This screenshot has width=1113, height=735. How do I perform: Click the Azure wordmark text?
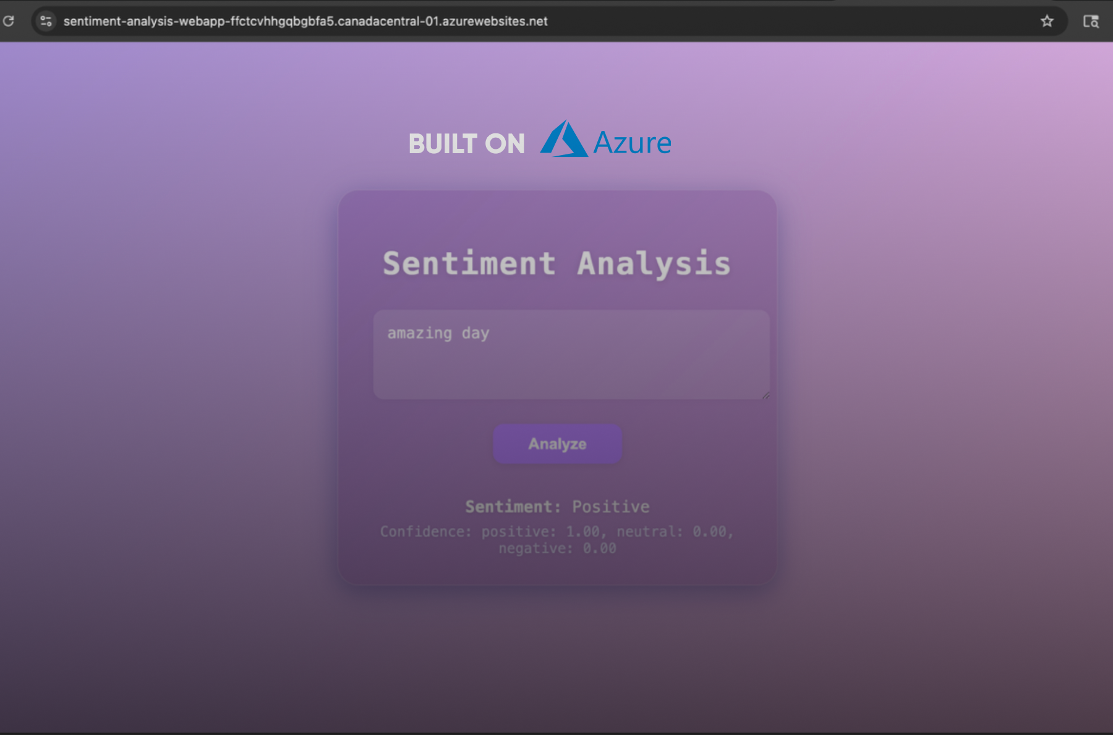pyautogui.click(x=632, y=143)
